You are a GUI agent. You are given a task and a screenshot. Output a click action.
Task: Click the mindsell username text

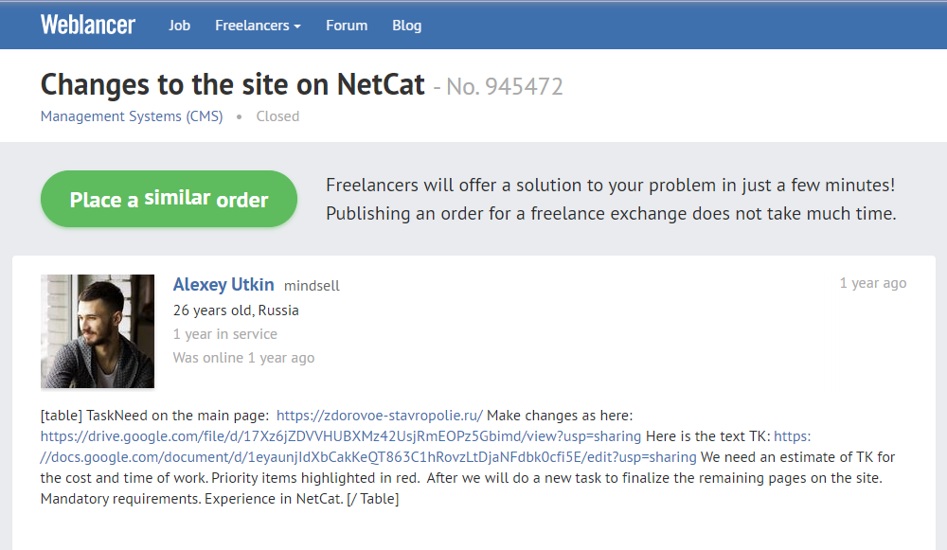click(312, 286)
